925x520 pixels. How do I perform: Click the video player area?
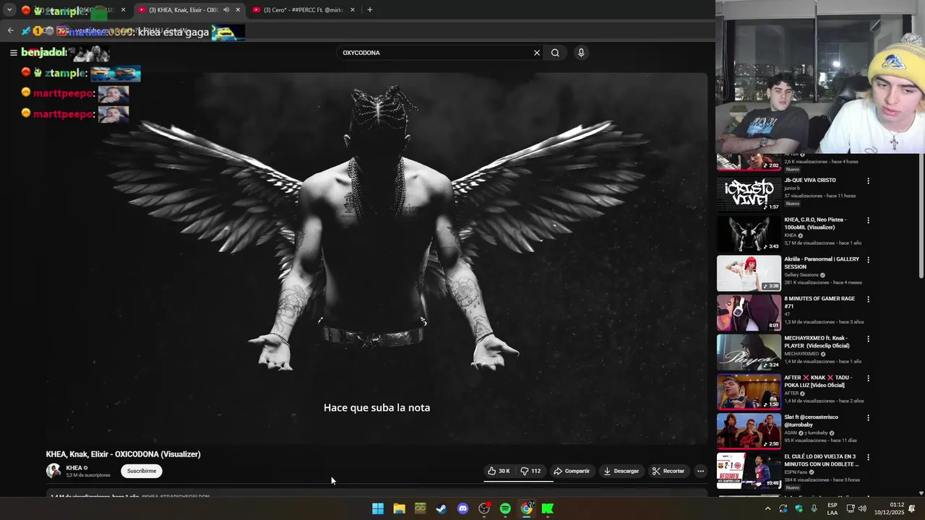pos(377,258)
